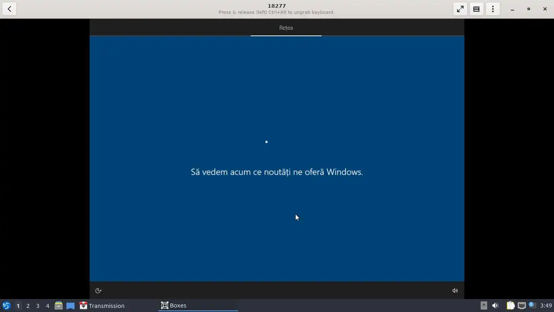The width and height of the screenshot is (554, 312).
Task: Click the "Să vedem acum ce noutăți" message
Action: coord(277,172)
